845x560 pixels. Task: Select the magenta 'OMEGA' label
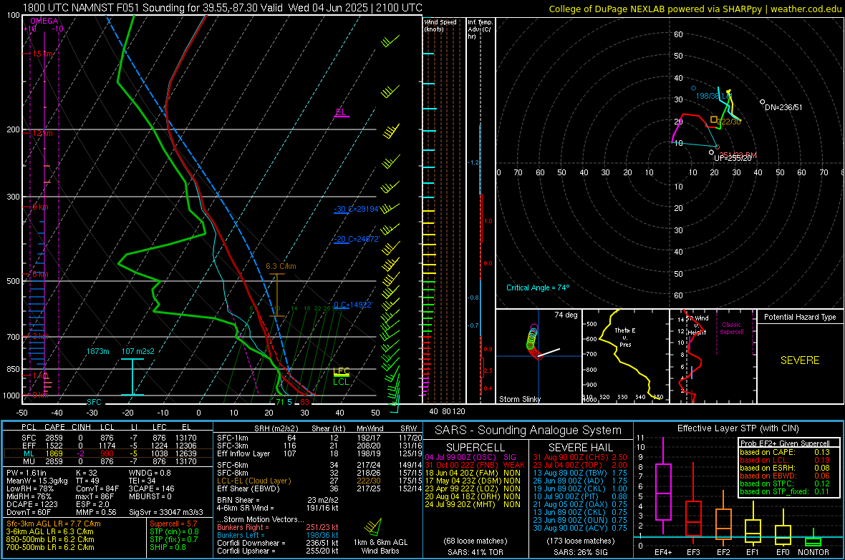click(44, 21)
